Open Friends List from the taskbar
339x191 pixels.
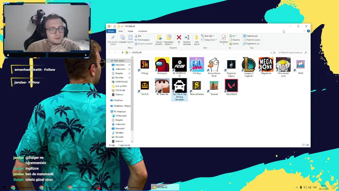[132, 187]
